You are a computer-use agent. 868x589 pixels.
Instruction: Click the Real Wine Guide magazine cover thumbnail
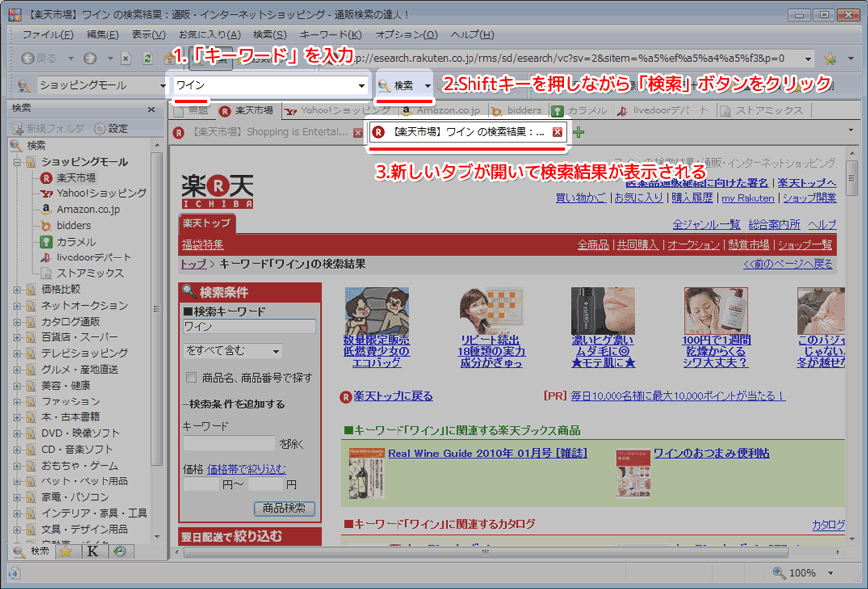pyautogui.click(x=367, y=474)
